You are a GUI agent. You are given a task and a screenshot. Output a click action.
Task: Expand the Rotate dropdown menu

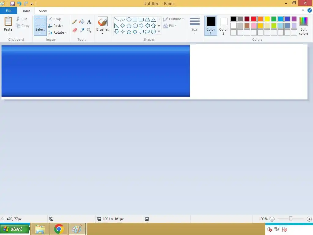pos(66,32)
